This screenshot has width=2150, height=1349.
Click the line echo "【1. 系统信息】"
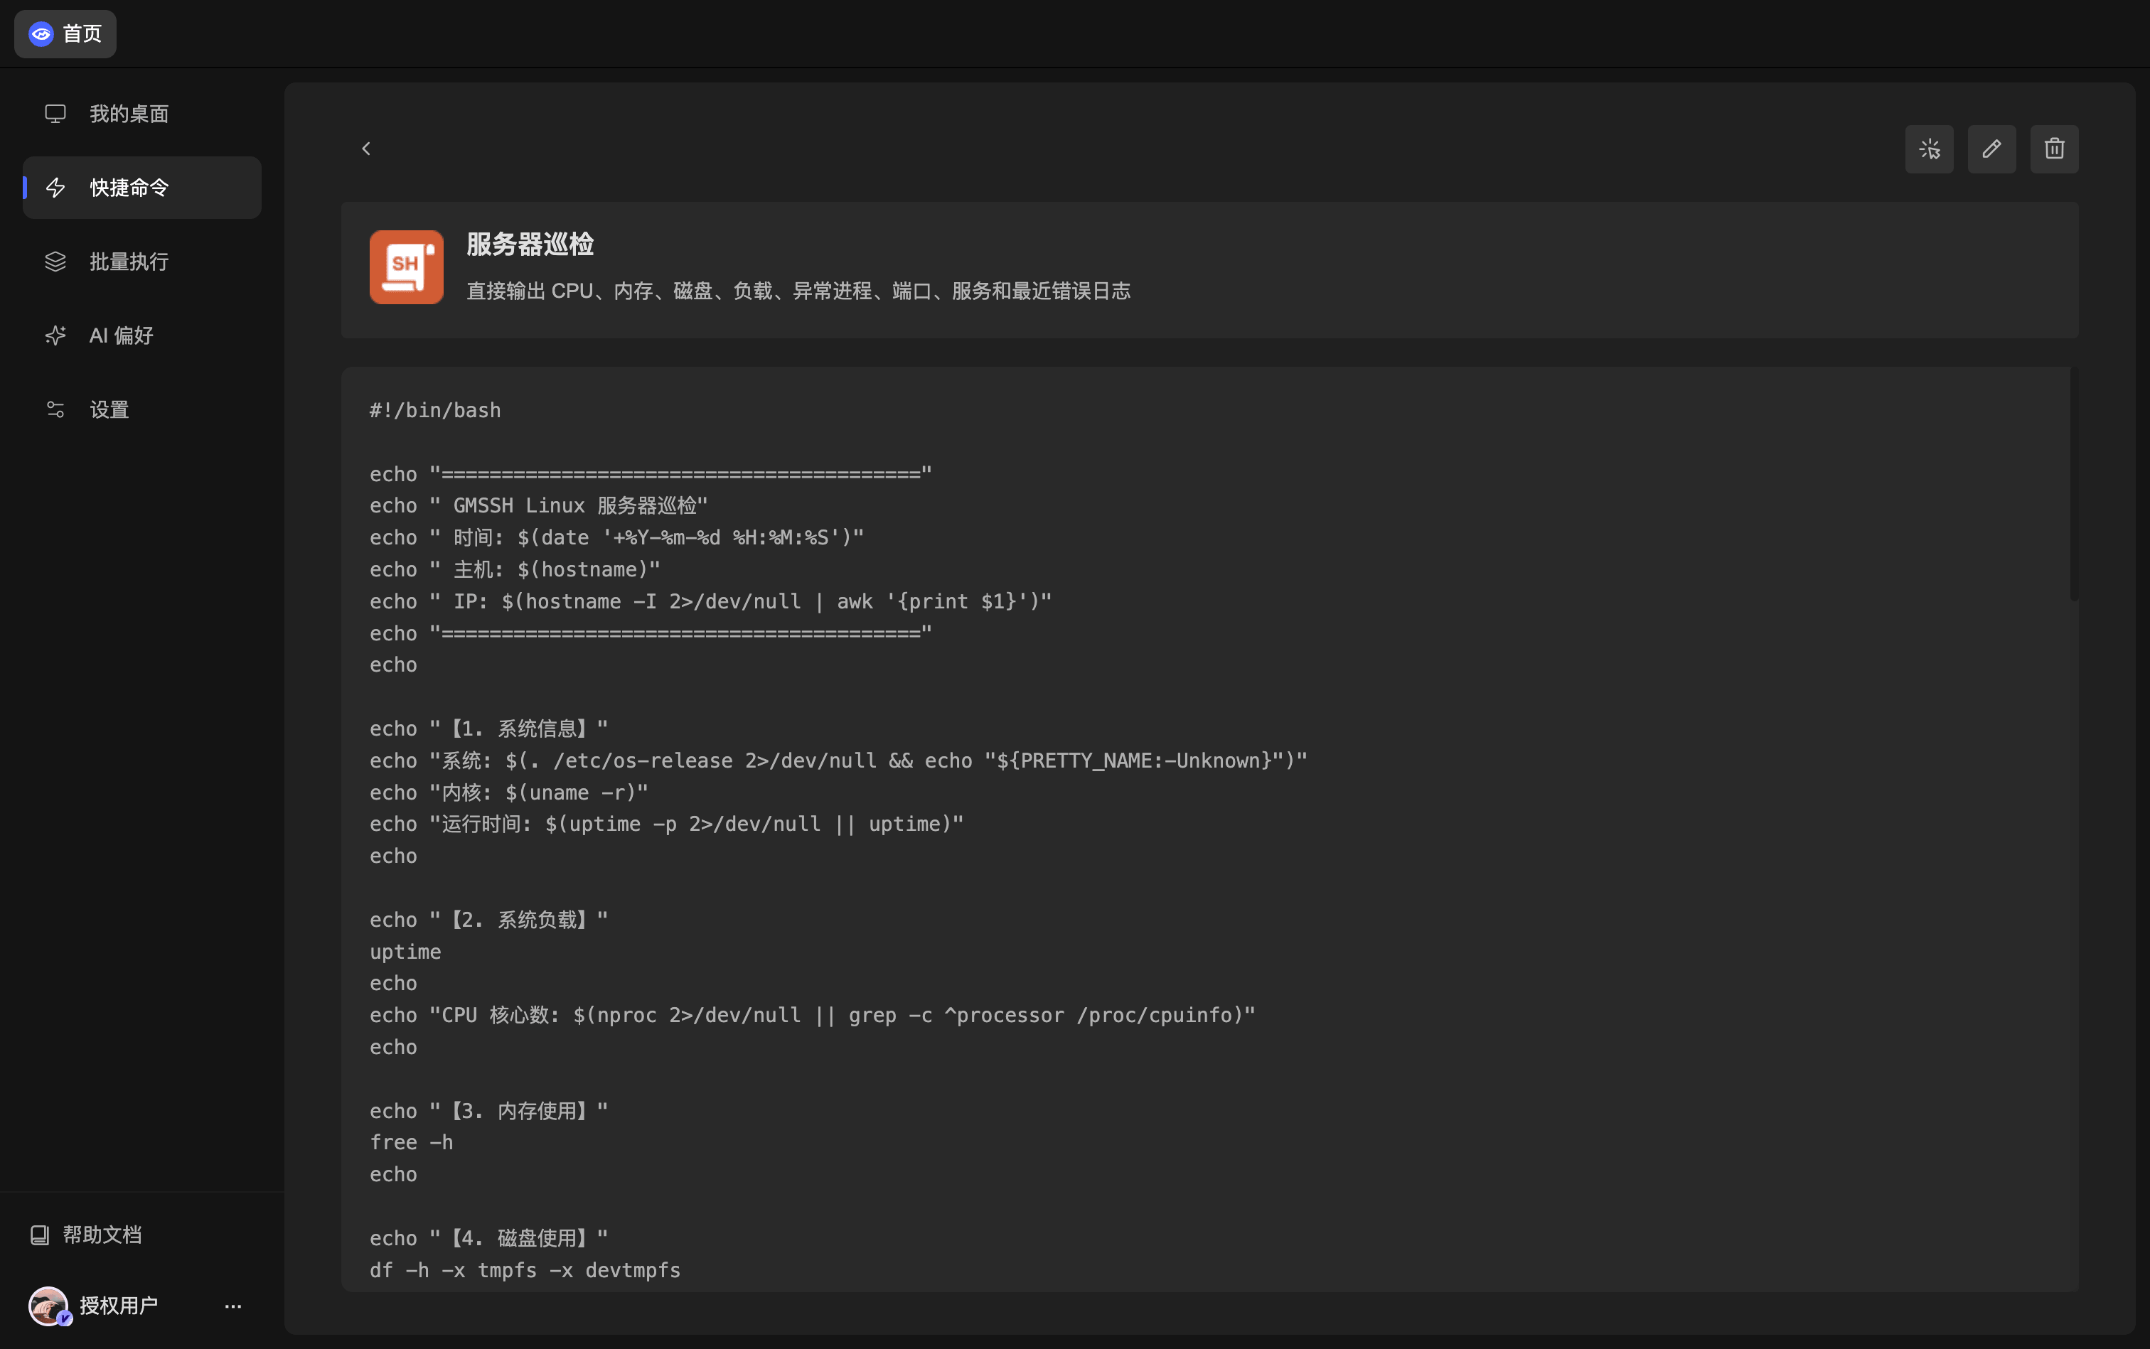[489, 729]
